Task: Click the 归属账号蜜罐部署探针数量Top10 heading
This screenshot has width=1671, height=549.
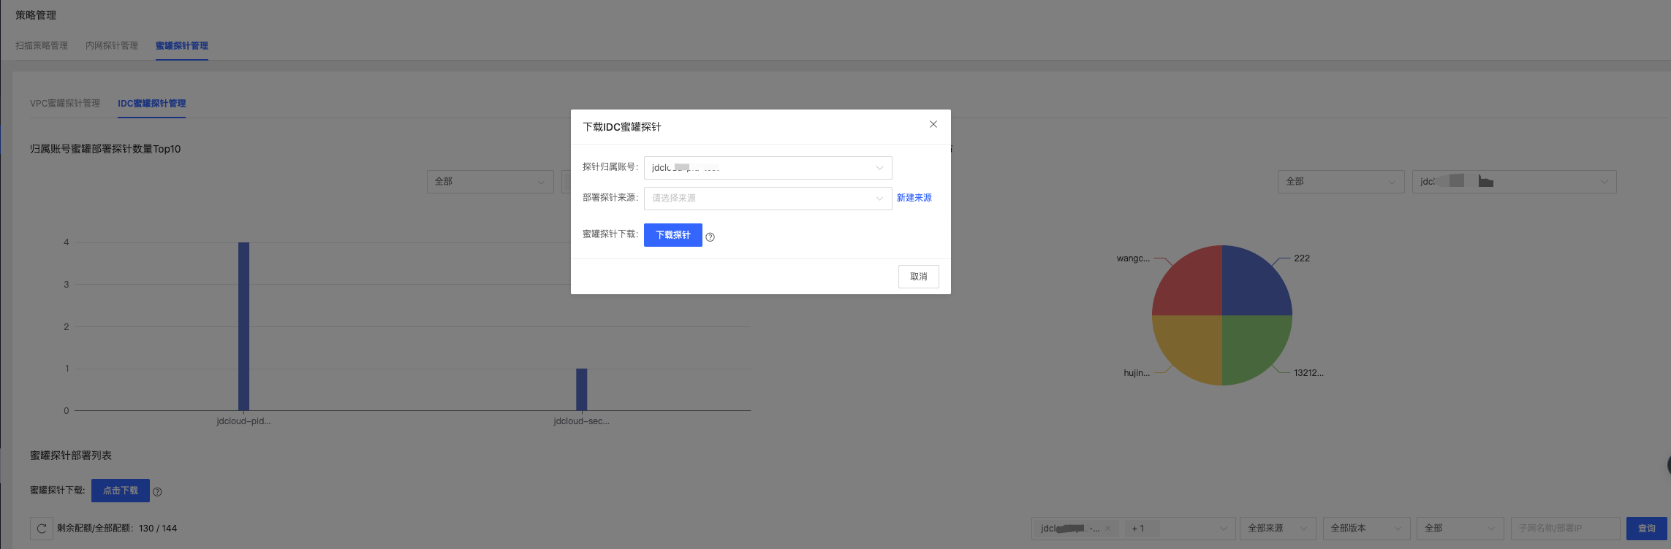Action: [x=105, y=149]
